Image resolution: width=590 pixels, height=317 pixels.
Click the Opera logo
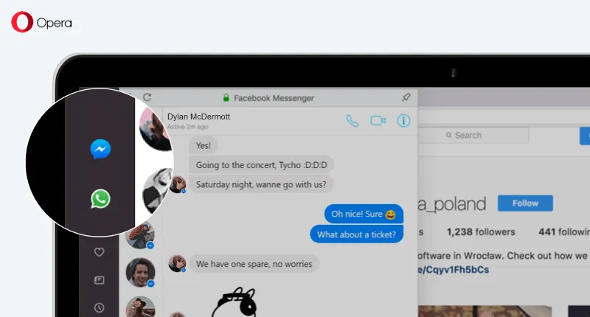41,22
